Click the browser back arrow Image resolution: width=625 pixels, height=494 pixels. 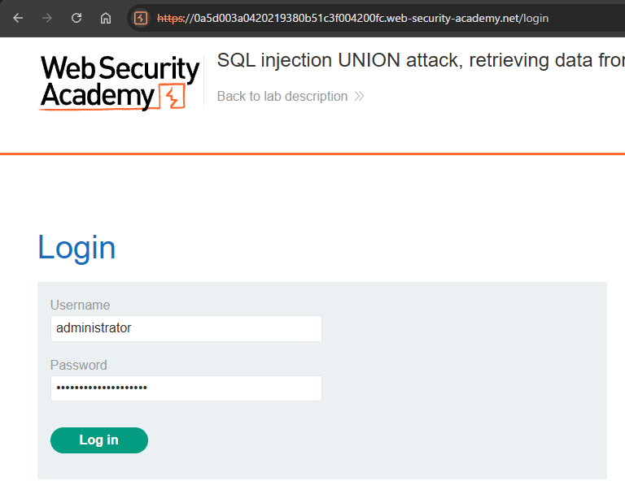18,18
